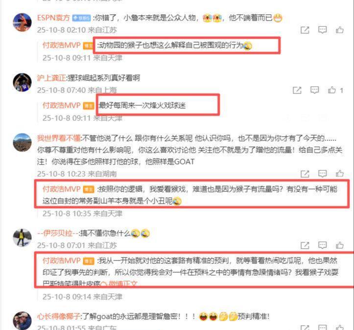The image size is (354, 330).
Task: Like ESPN袁方's comment with thumbs-up icon
Action: coord(339,30)
